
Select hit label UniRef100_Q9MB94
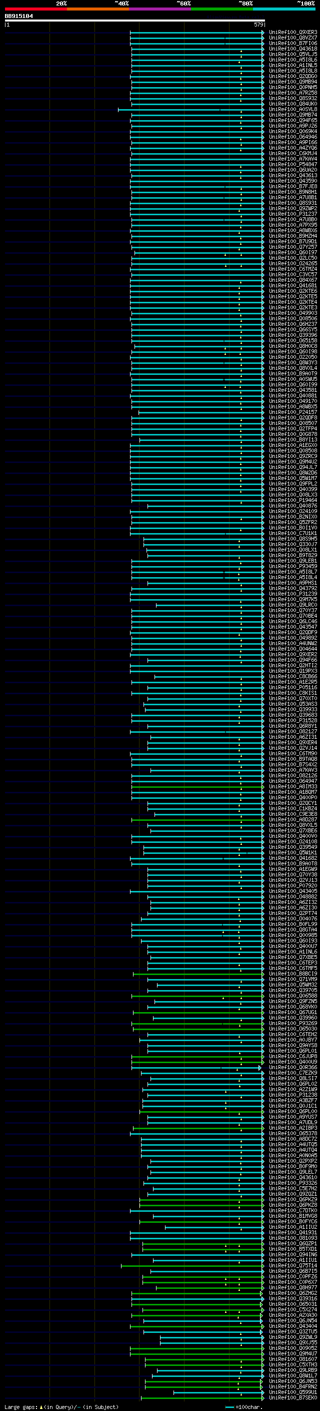292,82
